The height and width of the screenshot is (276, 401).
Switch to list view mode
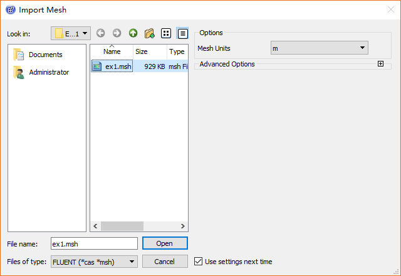(x=166, y=33)
